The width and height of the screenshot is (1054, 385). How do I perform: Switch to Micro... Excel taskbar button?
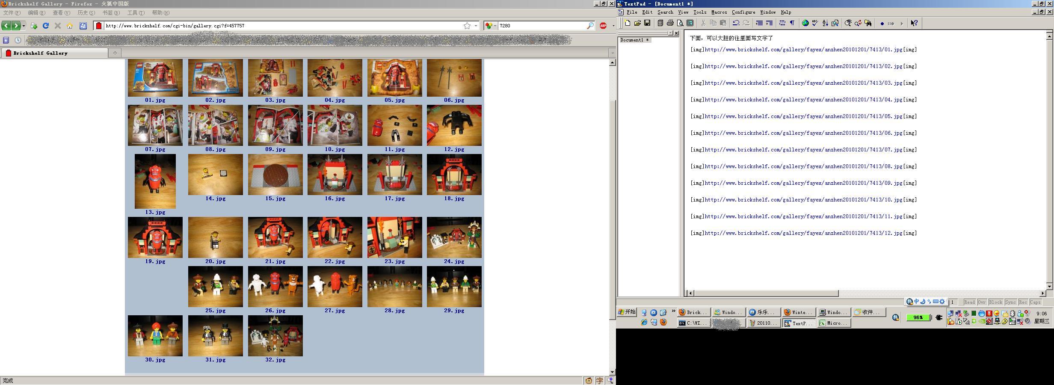834,323
